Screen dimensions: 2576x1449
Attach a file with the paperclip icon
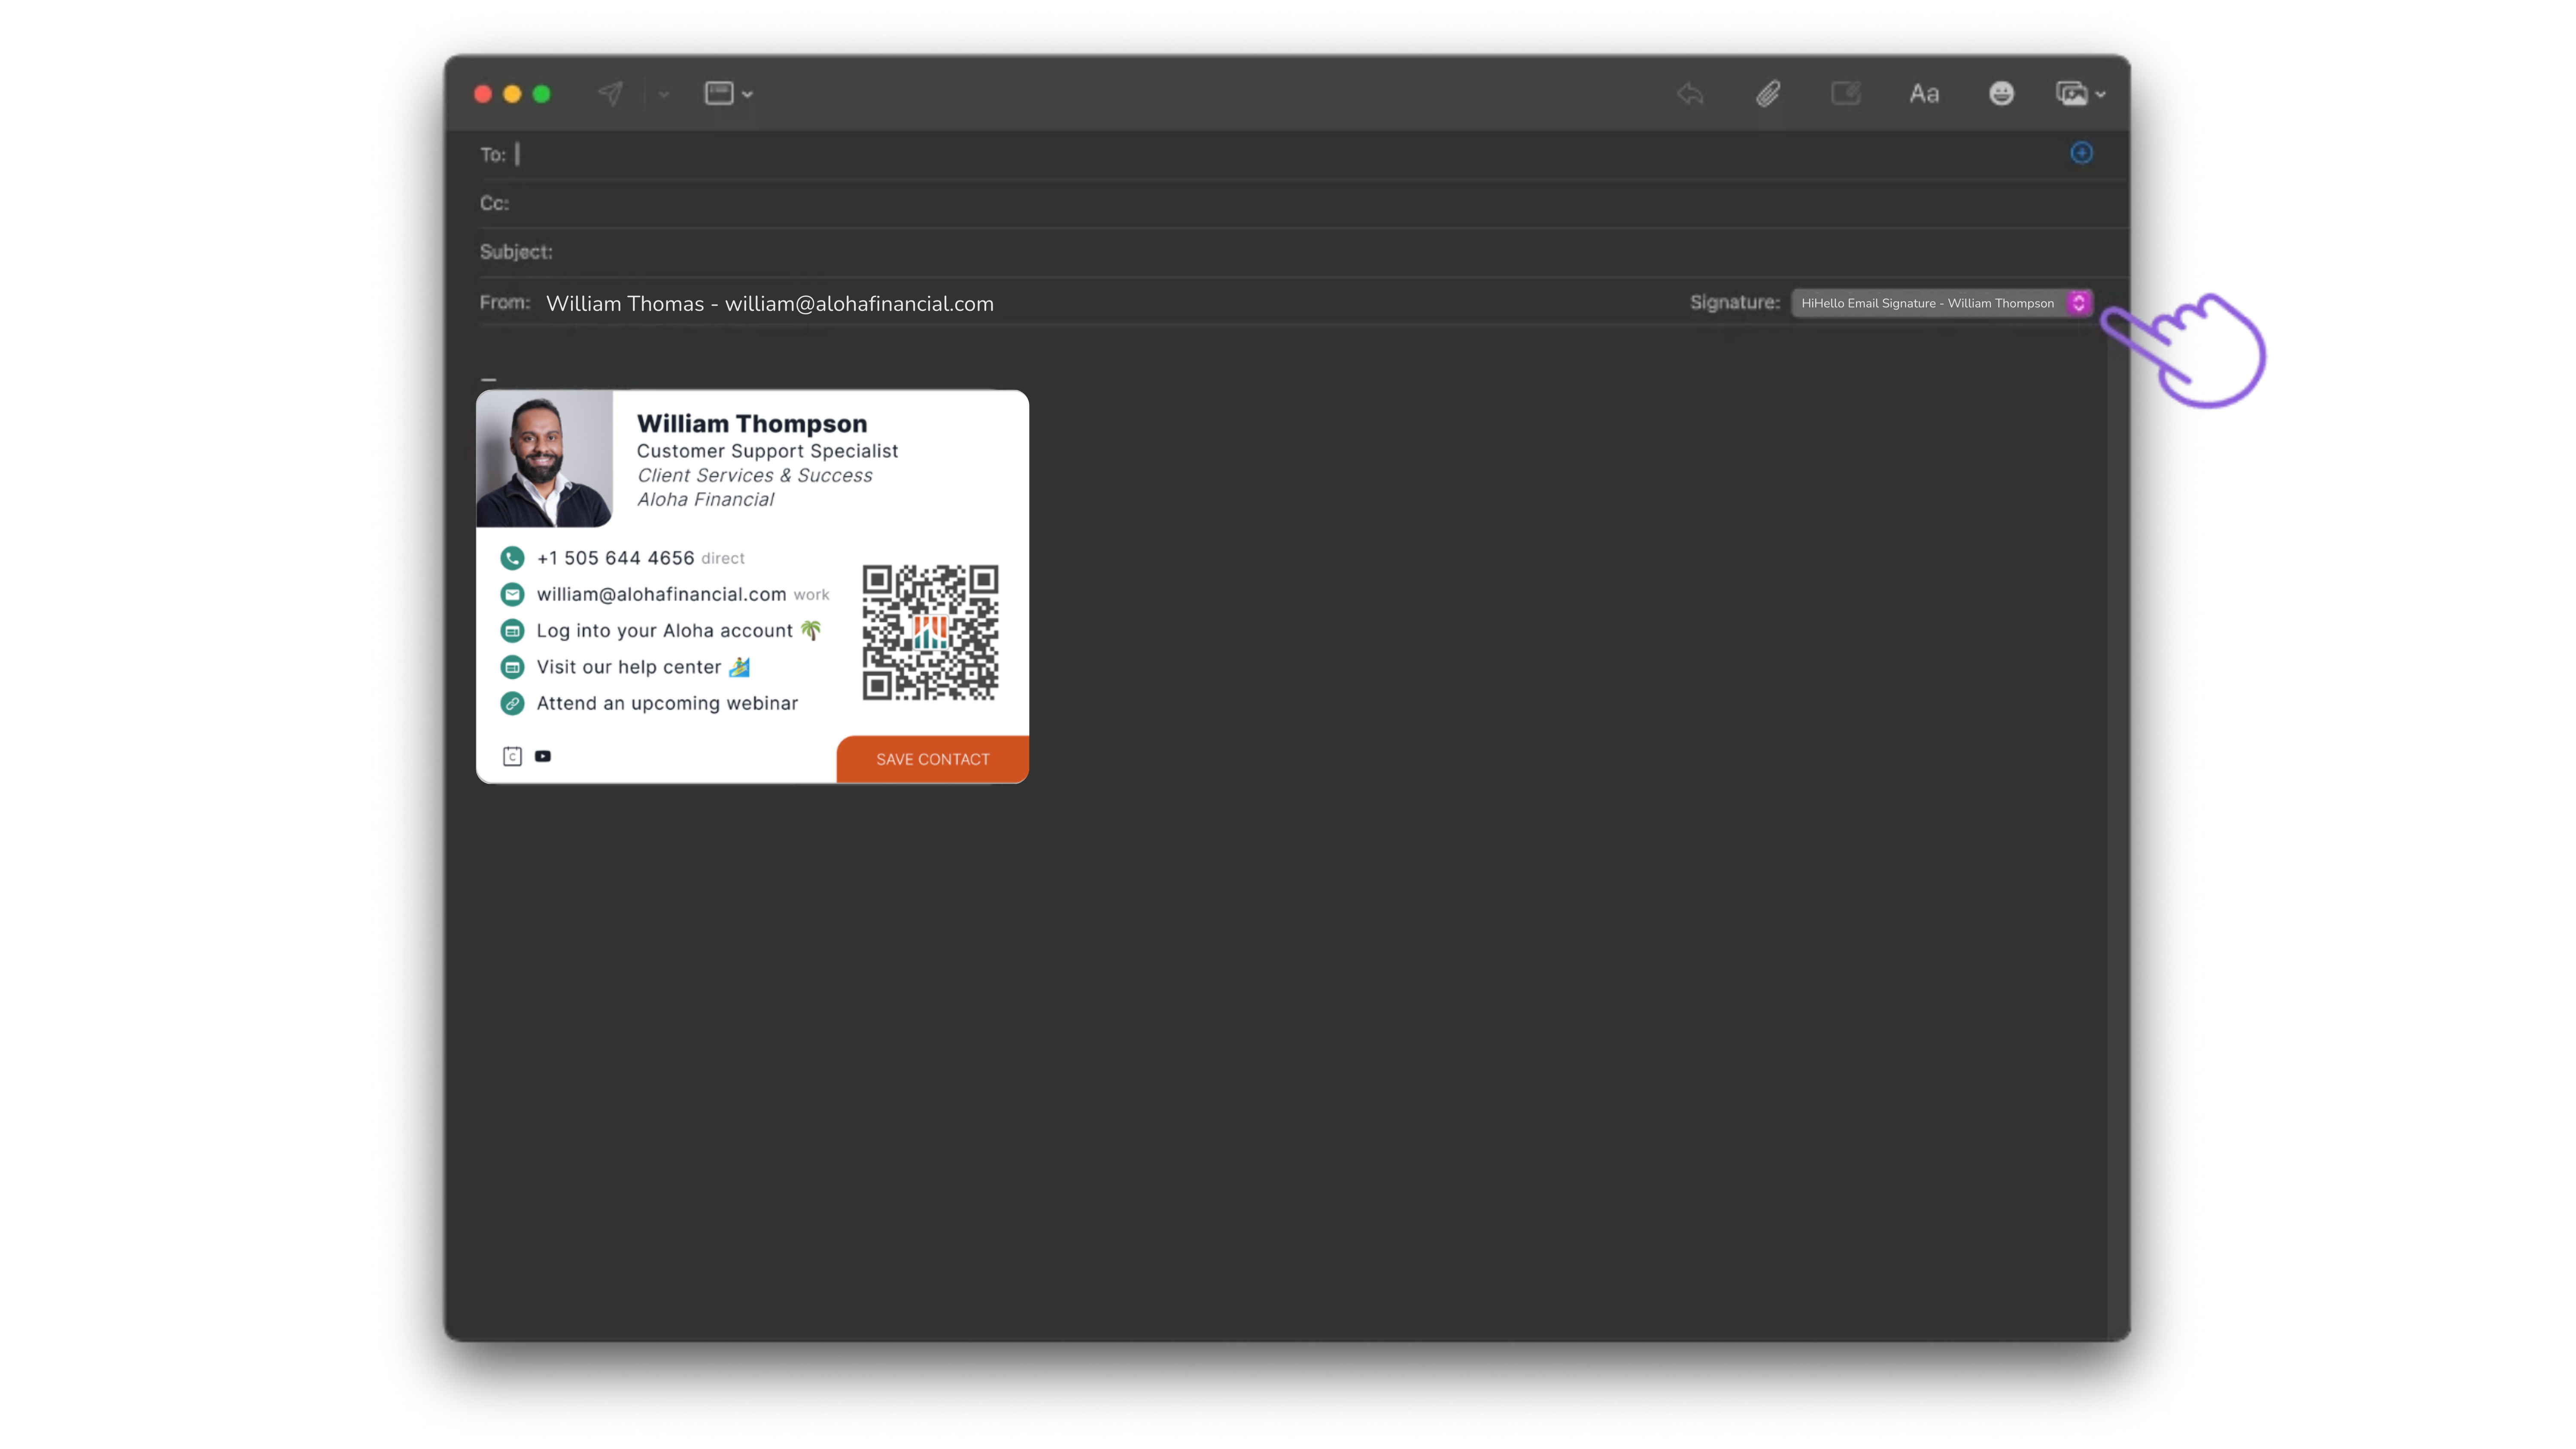[1768, 94]
